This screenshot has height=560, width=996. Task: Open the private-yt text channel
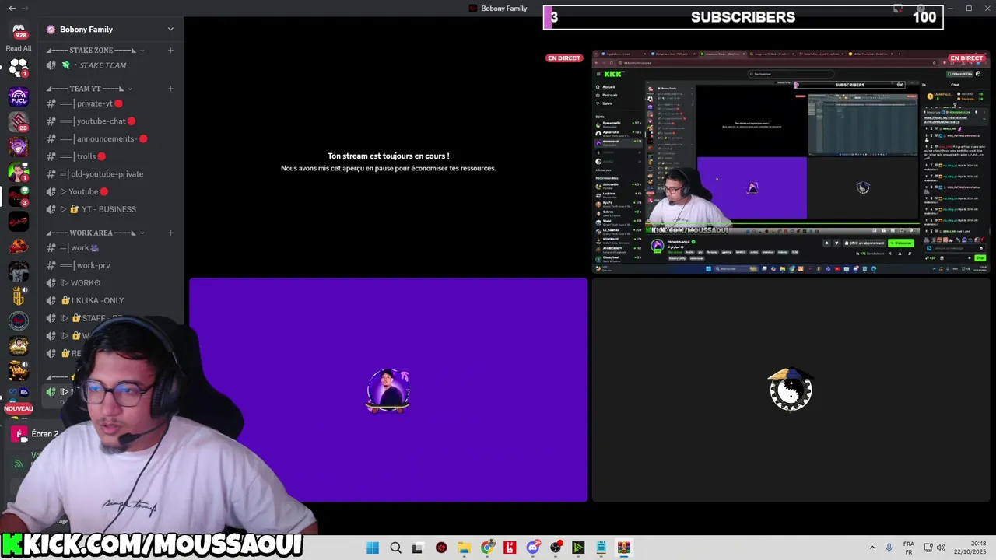110,103
